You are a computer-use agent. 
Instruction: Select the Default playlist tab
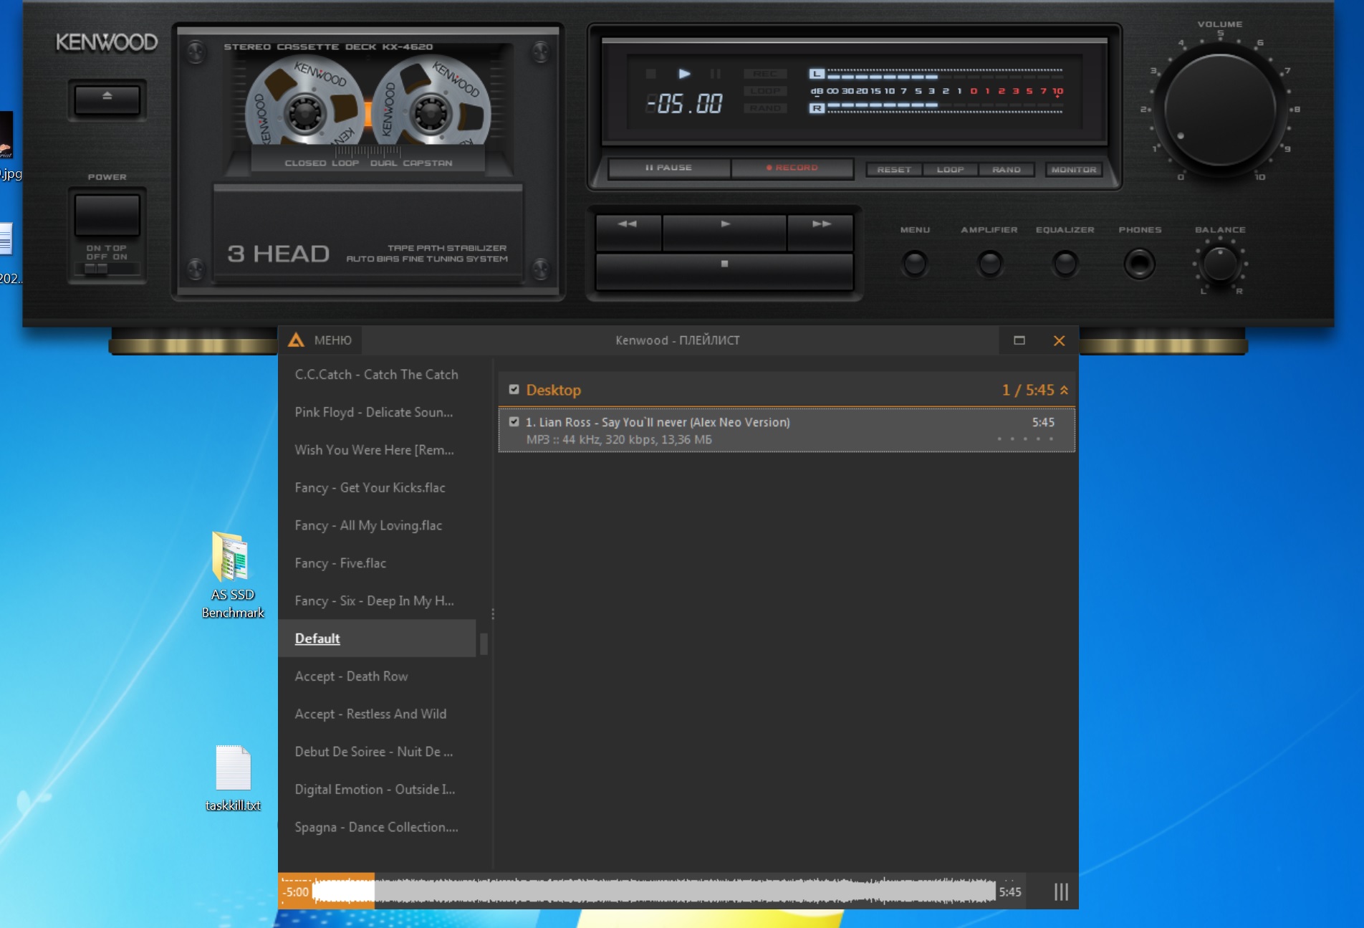point(377,638)
